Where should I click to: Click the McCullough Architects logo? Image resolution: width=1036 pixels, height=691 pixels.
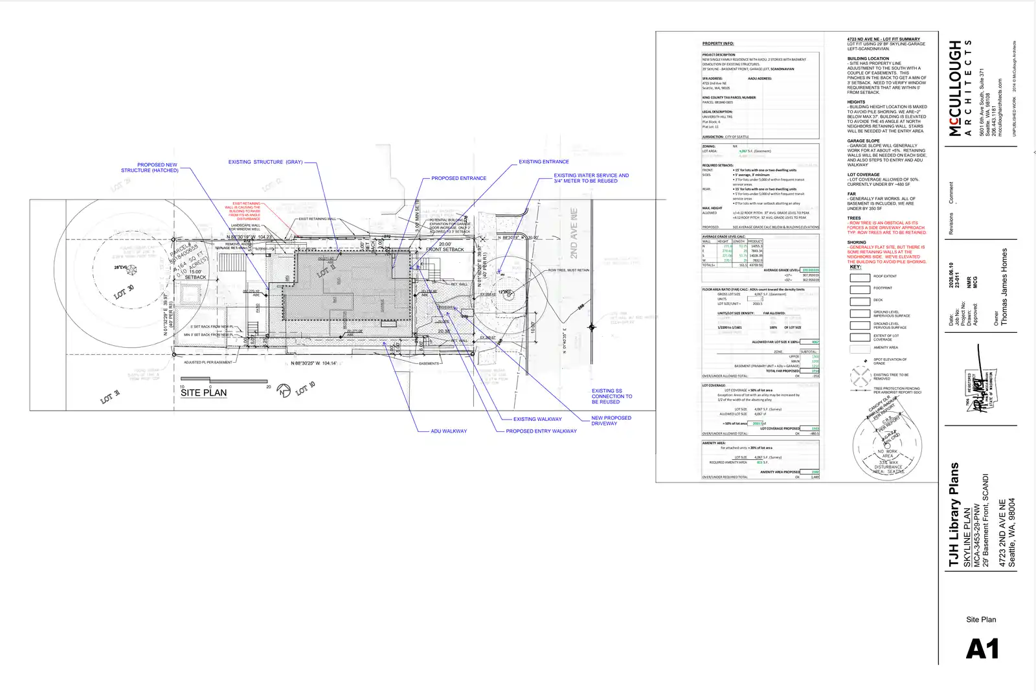[960, 88]
